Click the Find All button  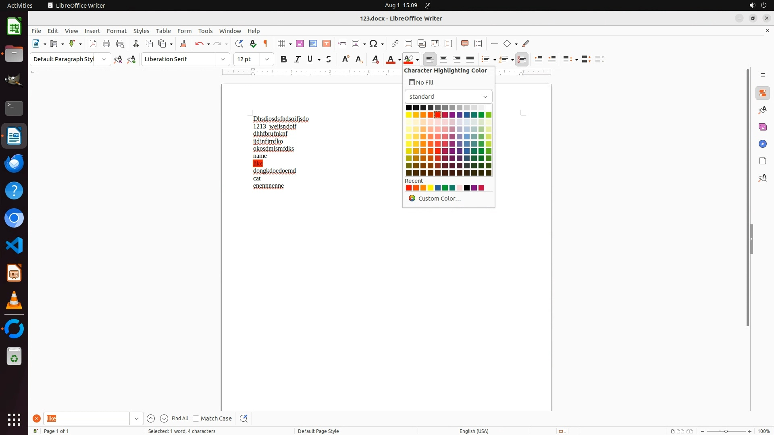179,418
